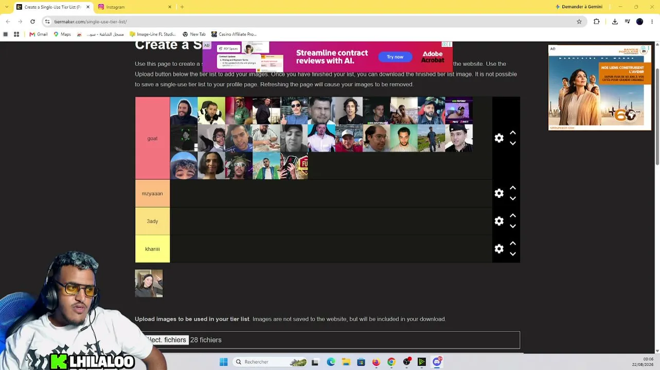This screenshot has width=660, height=370.
Task: Open settings gear for the 3ady tier
Action: [499, 221]
